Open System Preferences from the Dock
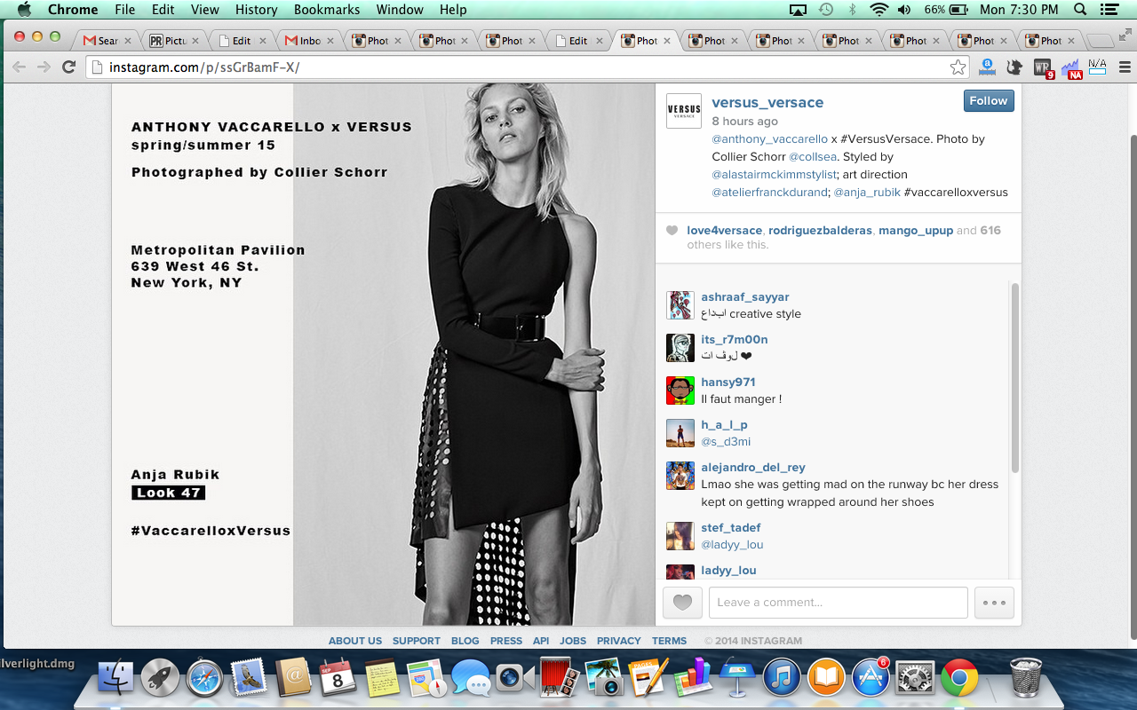The image size is (1137, 710). click(x=915, y=679)
